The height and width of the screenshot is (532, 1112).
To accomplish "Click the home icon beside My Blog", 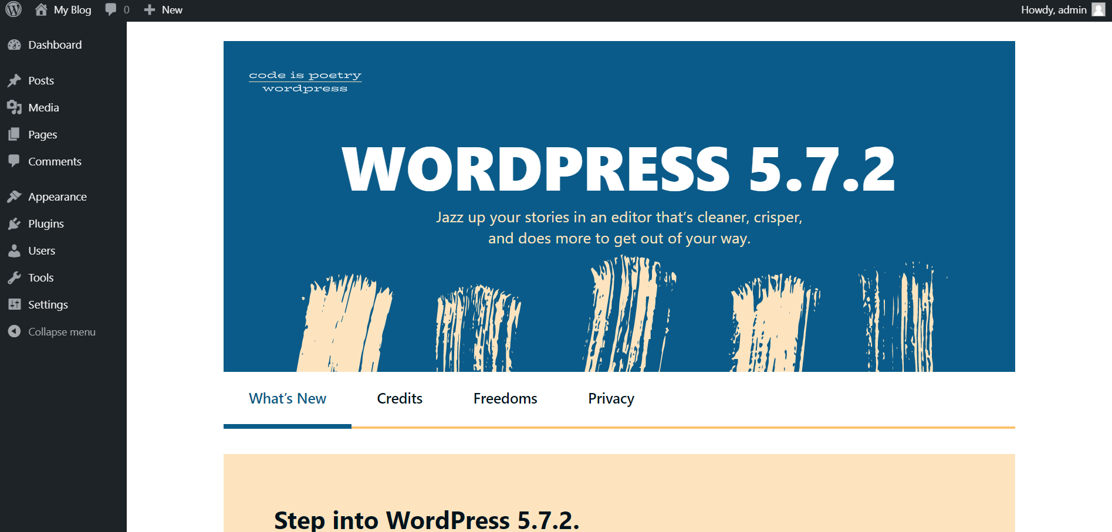I will (41, 9).
